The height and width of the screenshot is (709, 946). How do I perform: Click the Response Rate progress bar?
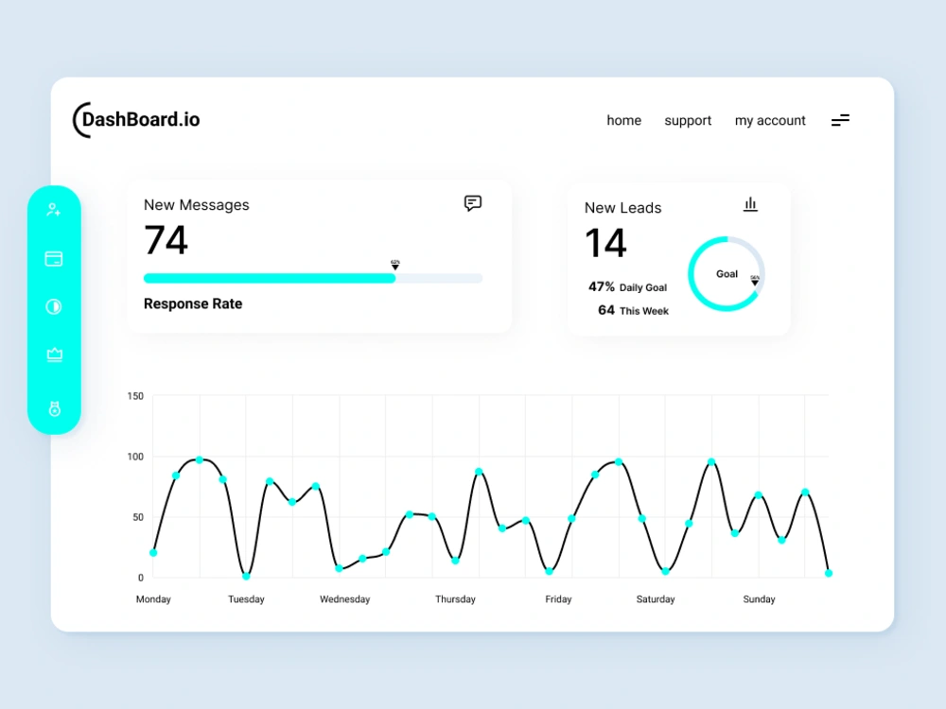tap(313, 278)
